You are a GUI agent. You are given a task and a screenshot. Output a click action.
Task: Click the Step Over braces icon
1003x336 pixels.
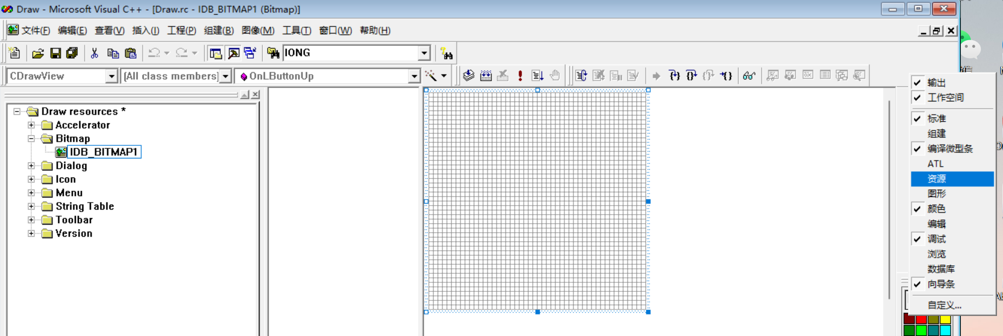tap(691, 76)
